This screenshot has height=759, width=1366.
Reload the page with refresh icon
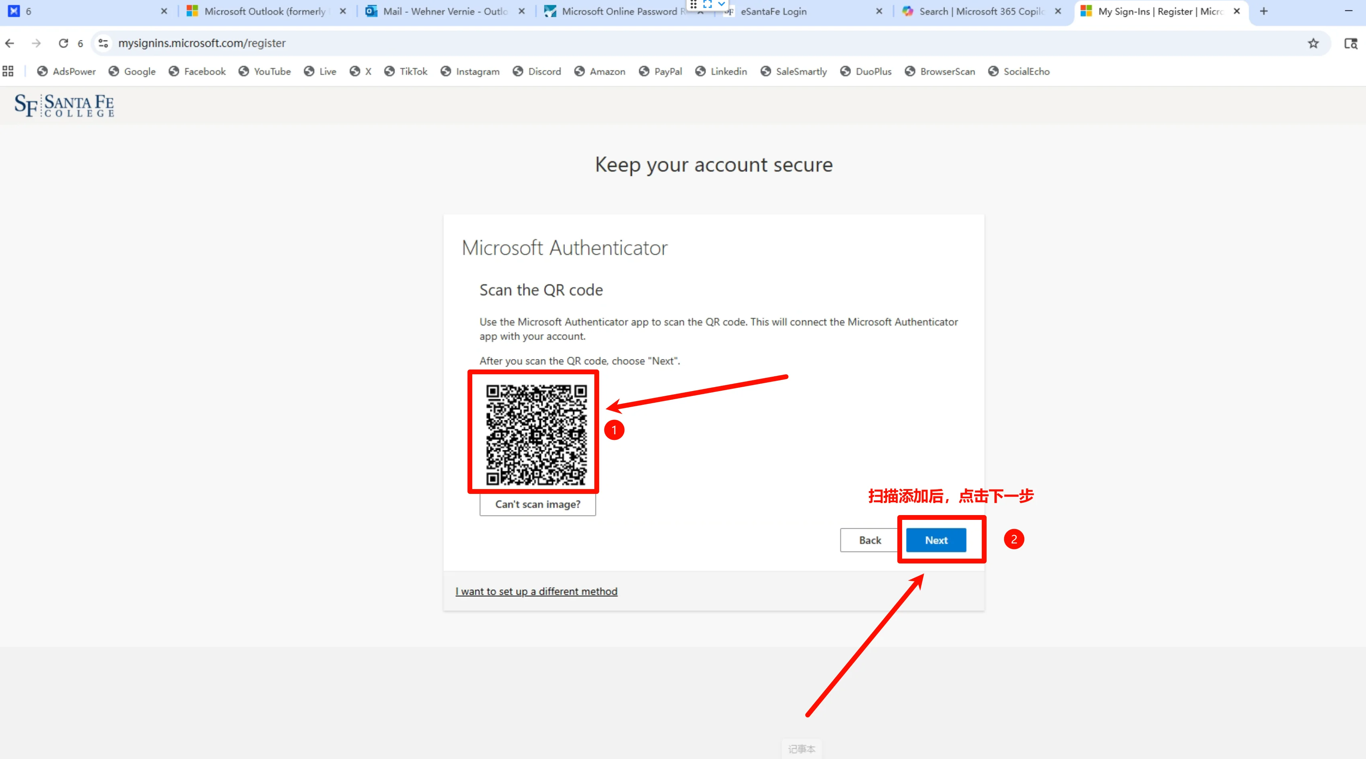[x=63, y=43]
